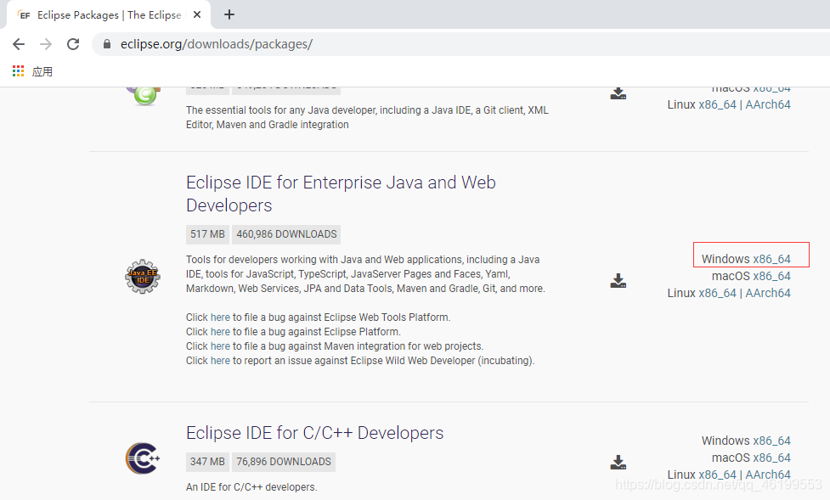Click Windows x86_64 link for C/C++ package
Image resolution: width=830 pixels, height=500 pixels.
click(x=771, y=441)
